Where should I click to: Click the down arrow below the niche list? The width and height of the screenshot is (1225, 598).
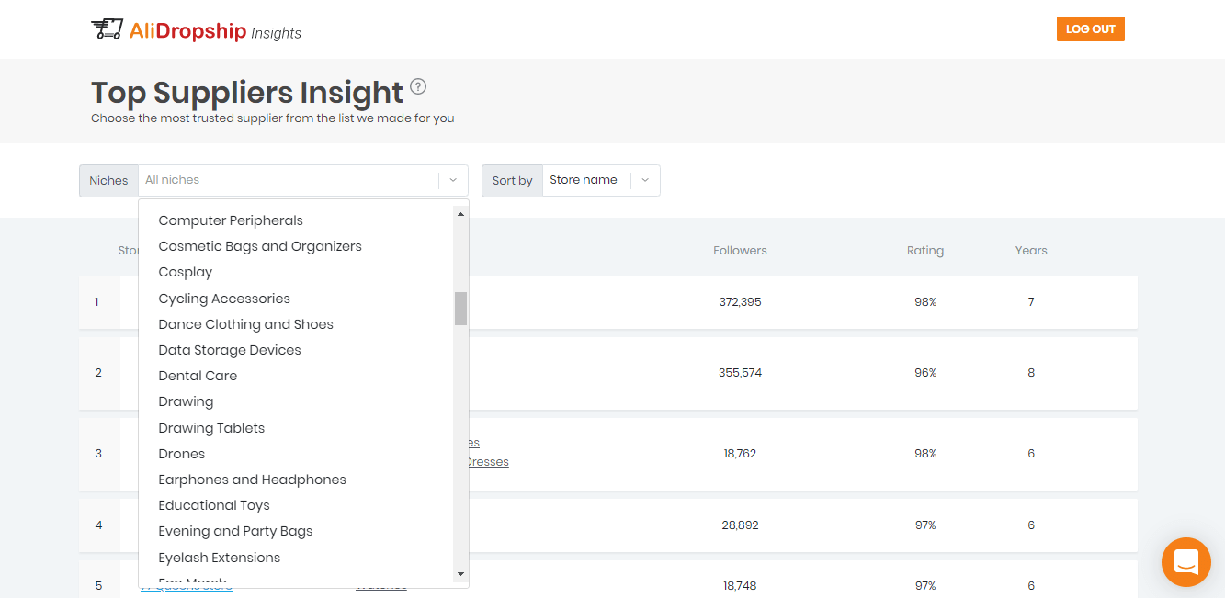(x=462, y=575)
